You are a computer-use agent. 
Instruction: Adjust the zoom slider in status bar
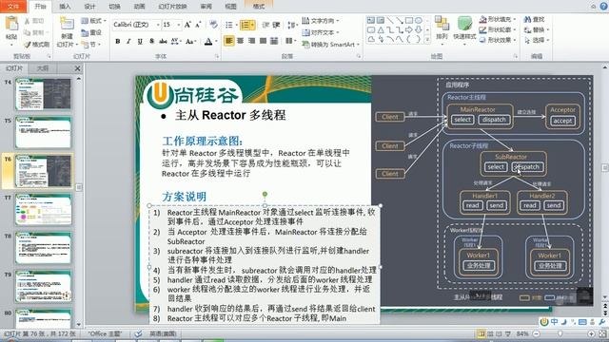coord(560,333)
